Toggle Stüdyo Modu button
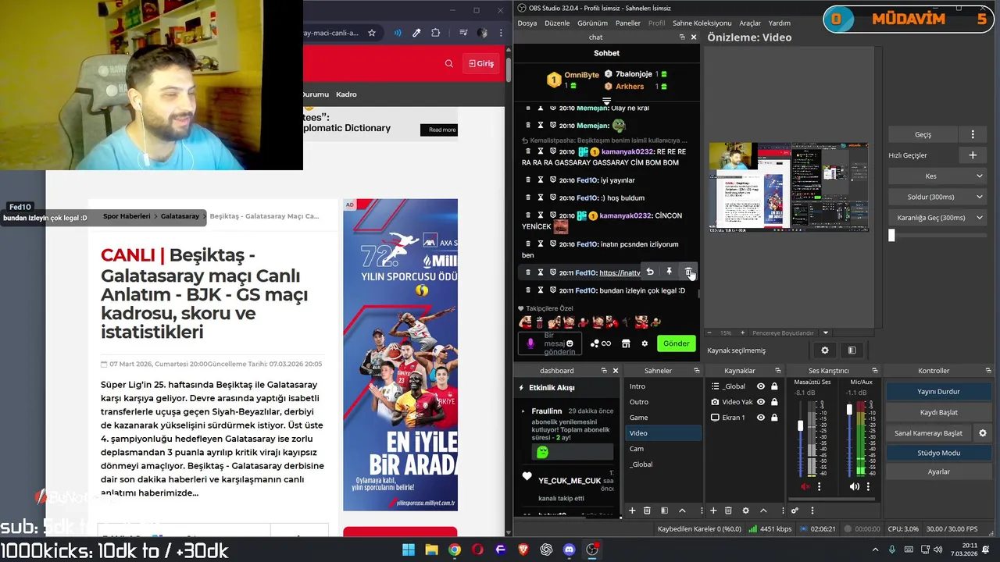Viewport: 1000px width, 562px height. click(x=938, y=453)
